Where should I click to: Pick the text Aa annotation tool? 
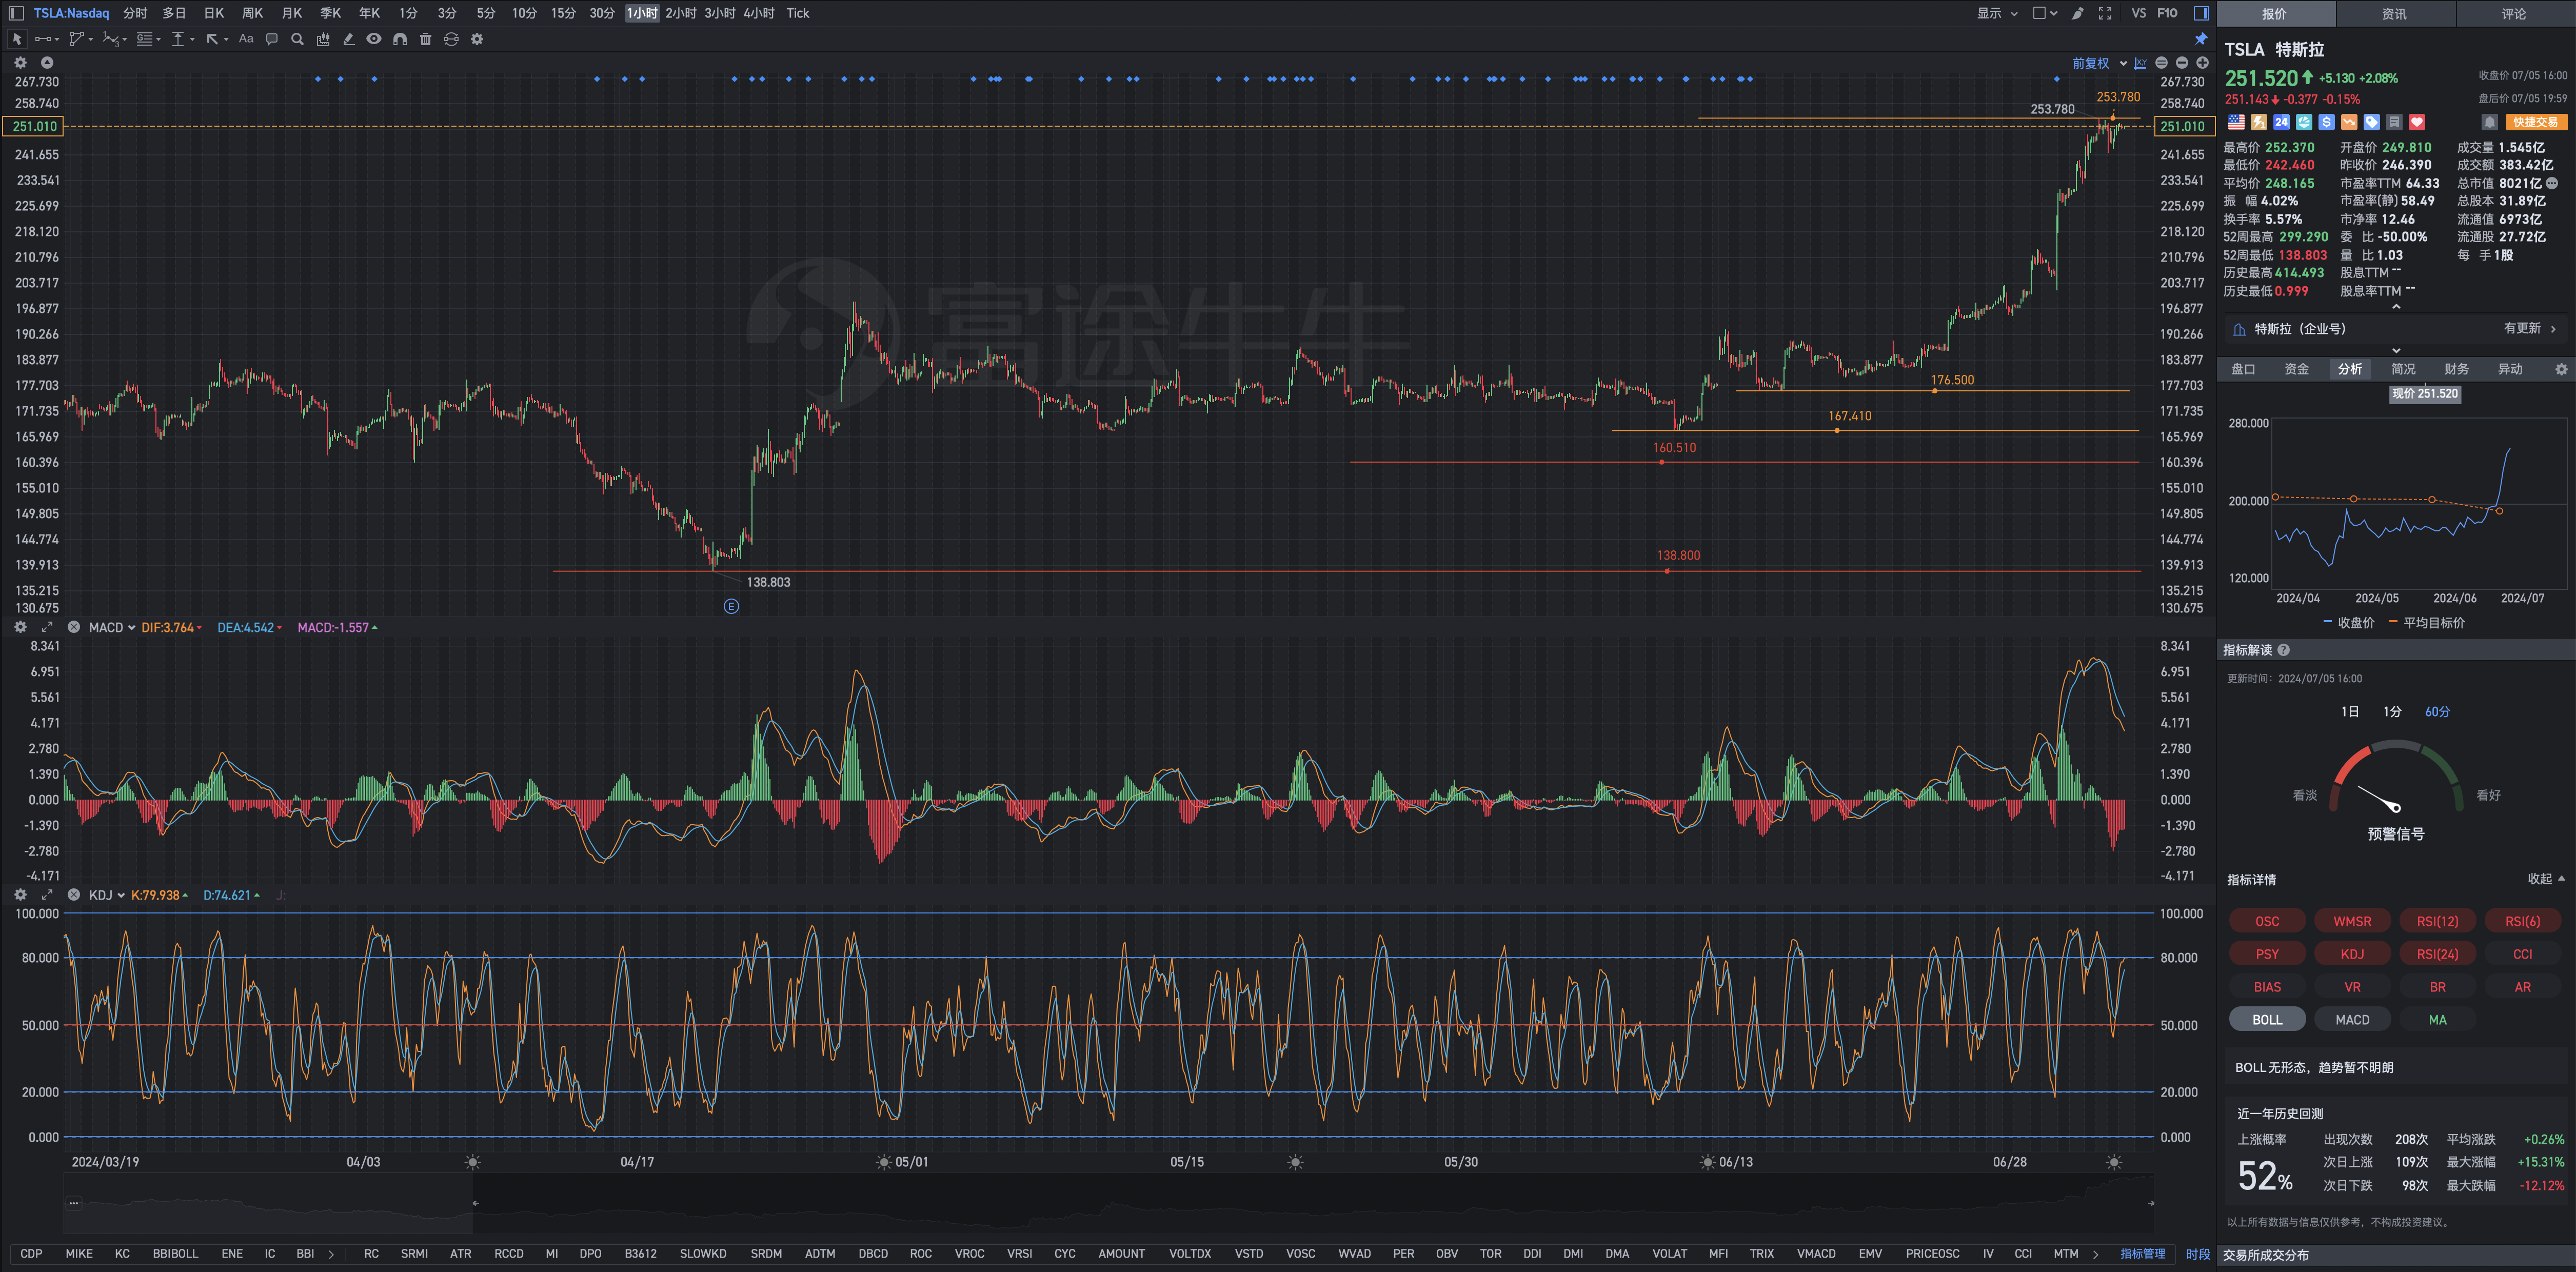pyautogui.click(x=246, y=39)
